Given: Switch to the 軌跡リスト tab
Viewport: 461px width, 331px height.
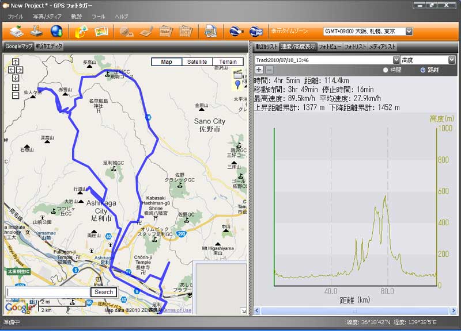Looking at the screenshot, I should (x=266, y=47).
